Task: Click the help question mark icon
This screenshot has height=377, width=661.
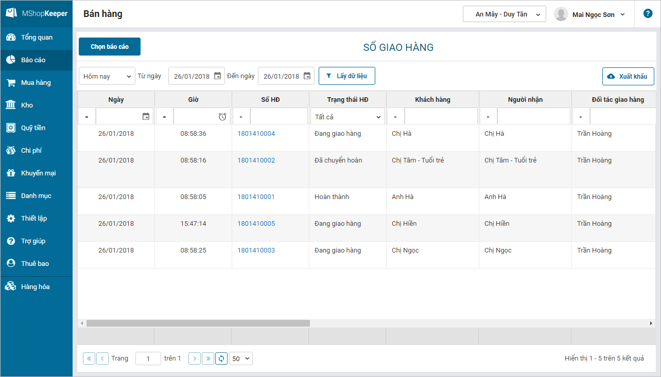Action: click(x=648, y=14)
